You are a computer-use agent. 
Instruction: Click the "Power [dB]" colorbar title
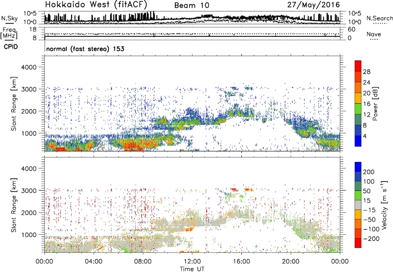point(375,104)
